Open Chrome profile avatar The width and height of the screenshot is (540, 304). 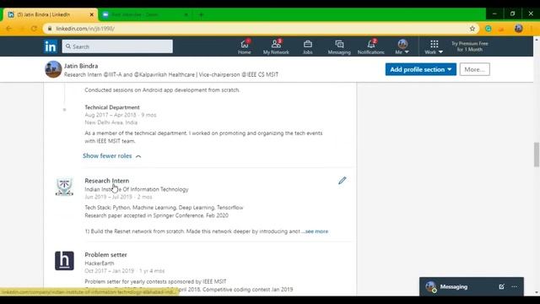click(x=518, y=29)
